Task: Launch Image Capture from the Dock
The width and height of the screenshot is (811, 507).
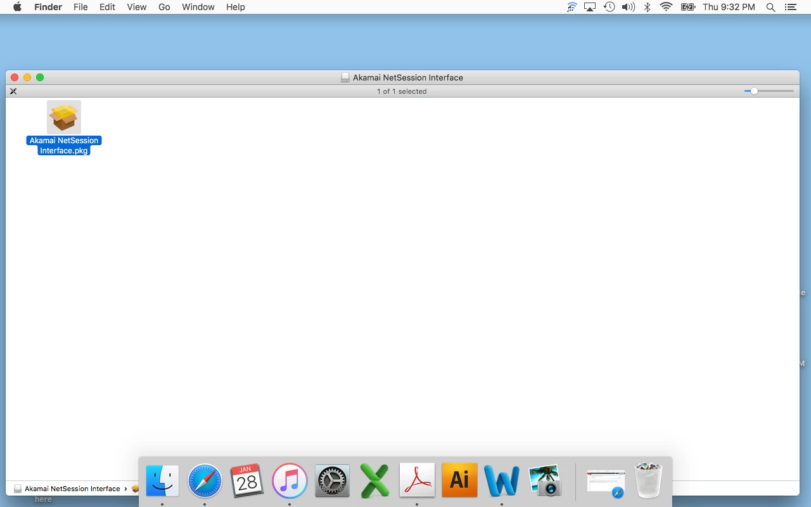Action: tap(544, 480)
